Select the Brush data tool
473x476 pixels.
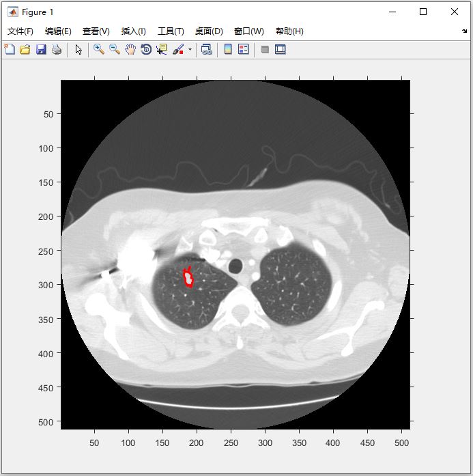coord(178,49)
